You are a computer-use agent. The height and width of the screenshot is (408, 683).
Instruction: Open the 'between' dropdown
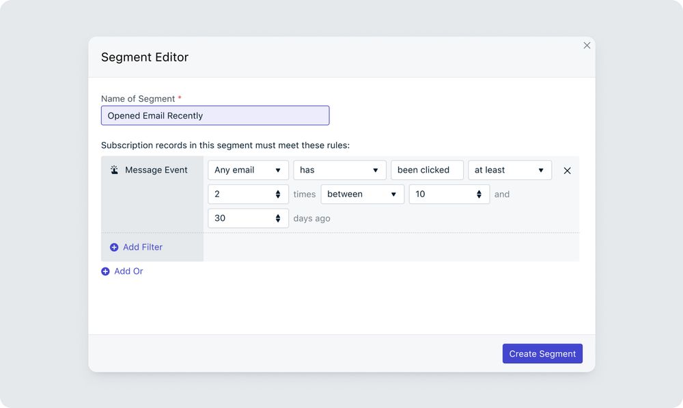[x=362, y=194]
